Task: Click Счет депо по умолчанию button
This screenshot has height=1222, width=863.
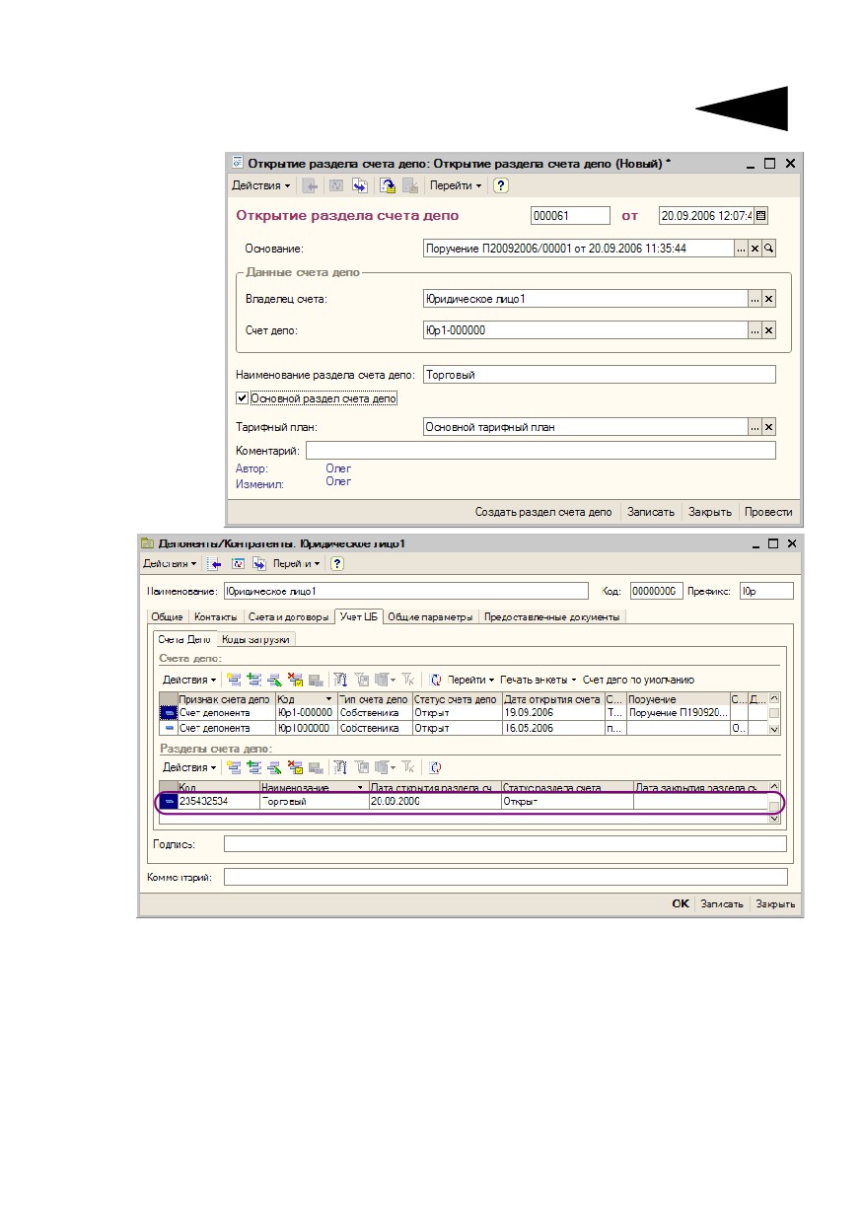Action: [638, 680]
